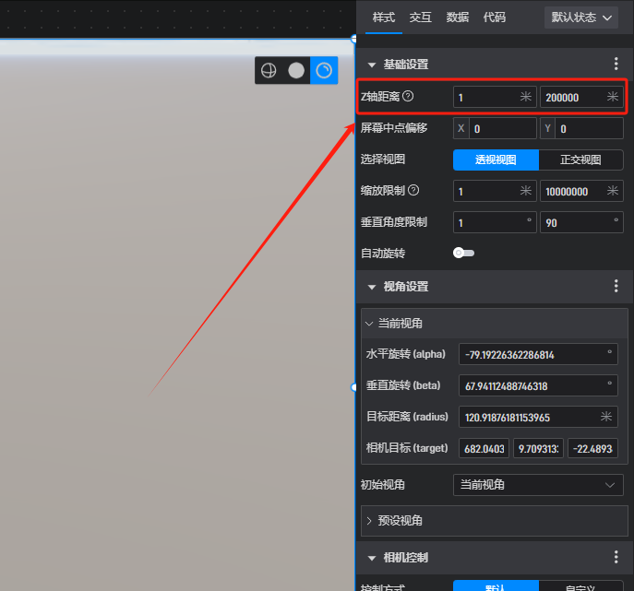The image size is (634, 591).
Task: Toggle the 自动旋转 switch
Action: [463, 253]
